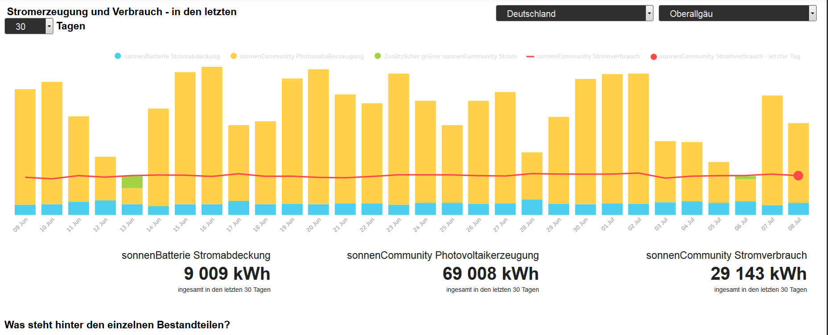Click the 01 Jul axis label
Viewport: 828px width, 335px height.
(608, 224)
